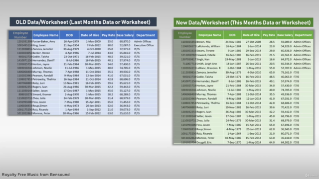This screenshot has height=179, width=319.
Task: Select Date of Hire header in OLD worksheet
Action: [x=90, y=35]
